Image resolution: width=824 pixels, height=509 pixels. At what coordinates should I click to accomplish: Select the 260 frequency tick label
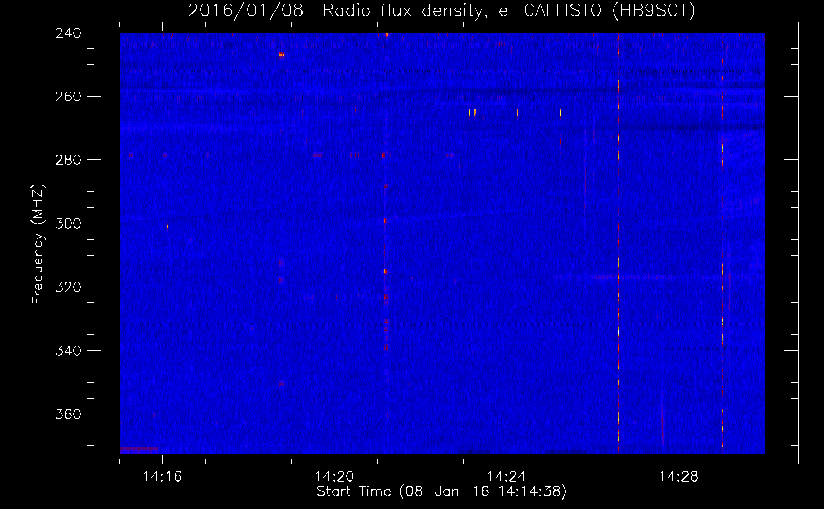(68, 97)
